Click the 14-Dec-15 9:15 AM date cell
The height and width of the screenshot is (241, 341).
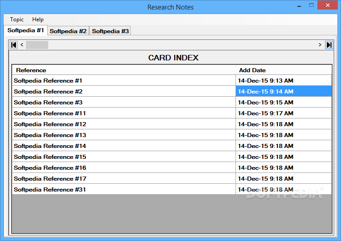pyautogui.click(x=284, y=102)
